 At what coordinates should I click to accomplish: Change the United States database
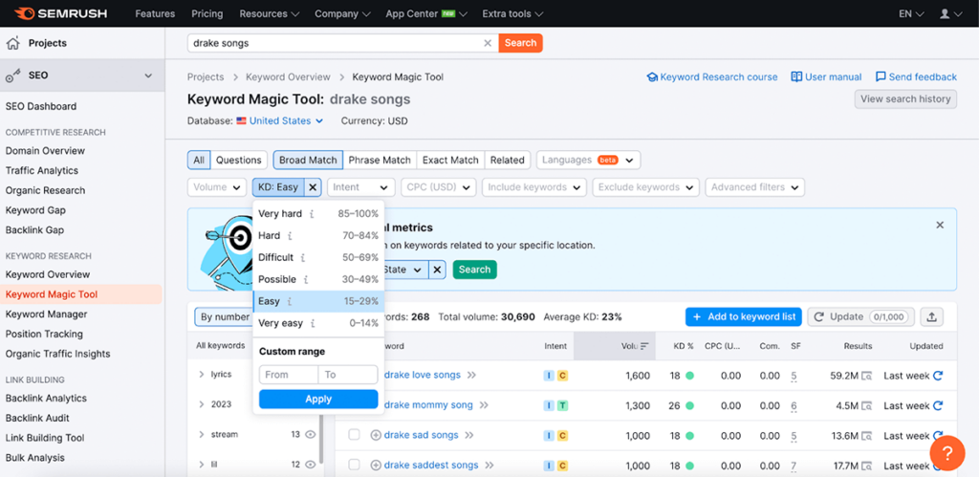pyautogui.click(x=280, y=121)
